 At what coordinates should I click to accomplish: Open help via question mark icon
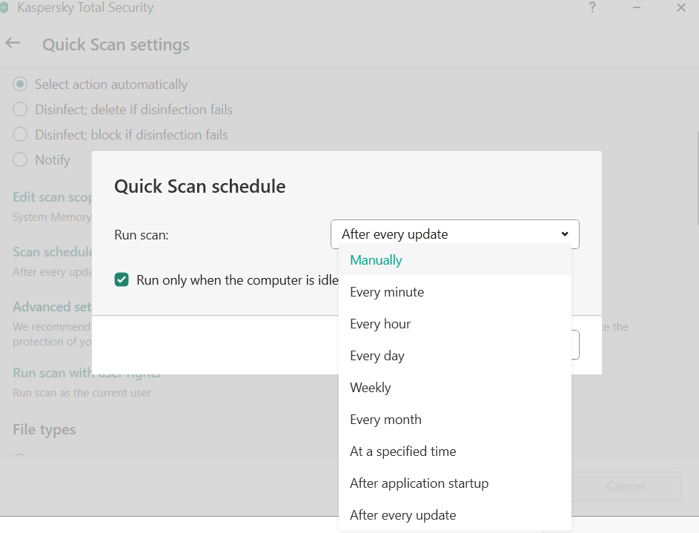point(592,7)
